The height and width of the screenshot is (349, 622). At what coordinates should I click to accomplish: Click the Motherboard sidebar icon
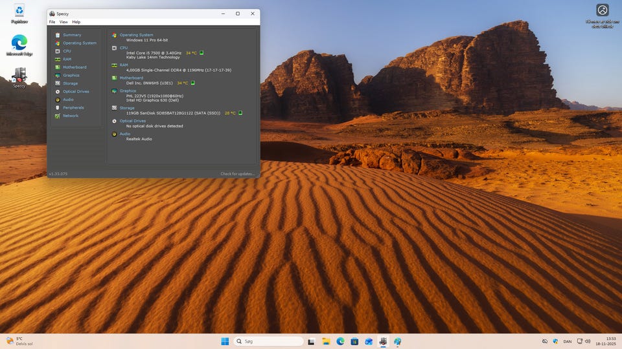[x=58, y=67]
